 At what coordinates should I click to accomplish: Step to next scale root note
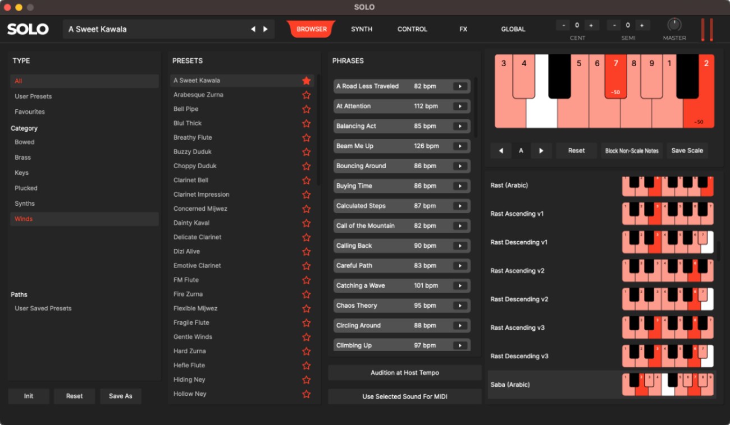click(541, 150)
